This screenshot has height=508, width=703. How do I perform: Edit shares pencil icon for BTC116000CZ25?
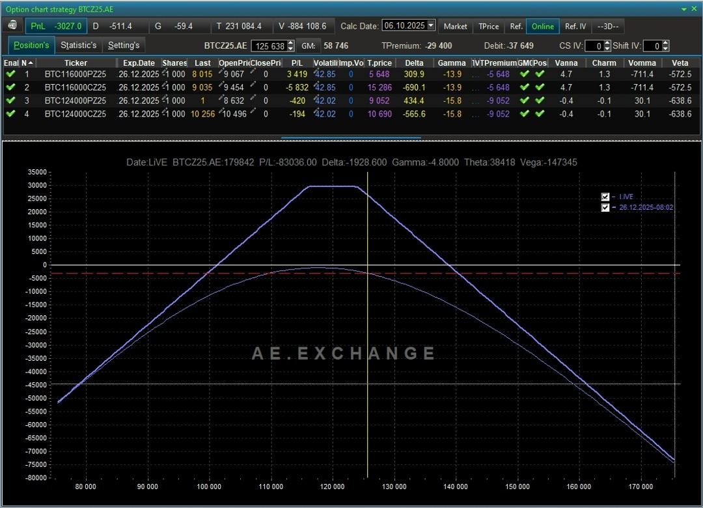(x=165, y=85)
